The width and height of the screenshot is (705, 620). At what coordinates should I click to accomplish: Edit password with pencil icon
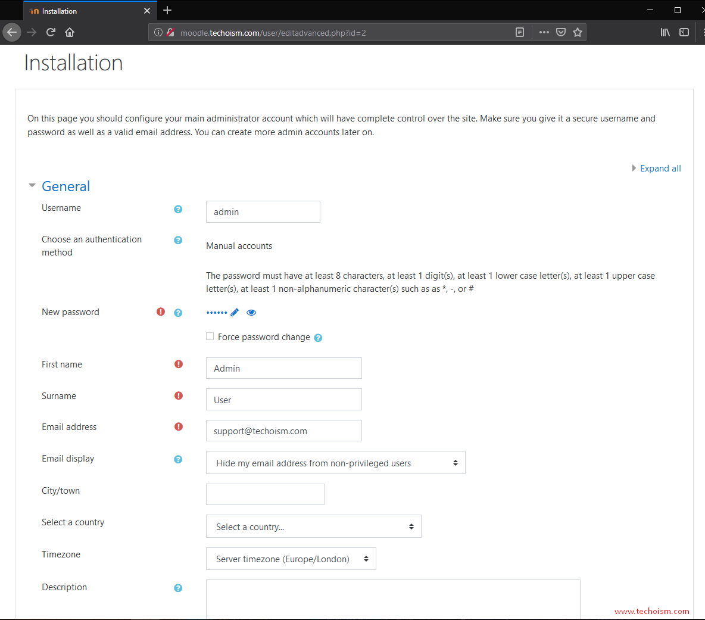235,313
